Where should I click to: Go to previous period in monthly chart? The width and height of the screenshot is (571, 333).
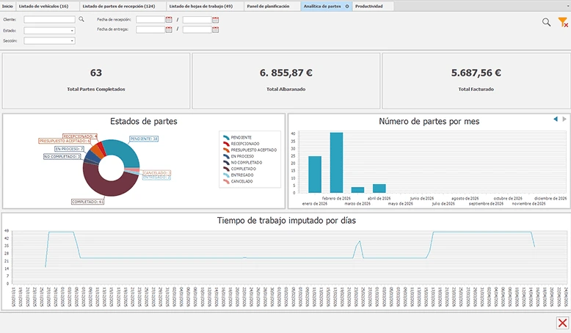coord(556,119)
